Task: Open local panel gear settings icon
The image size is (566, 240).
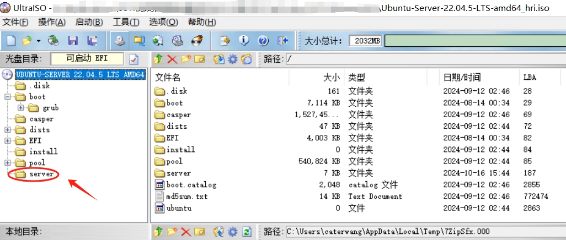Action: (x=233, y=232)
